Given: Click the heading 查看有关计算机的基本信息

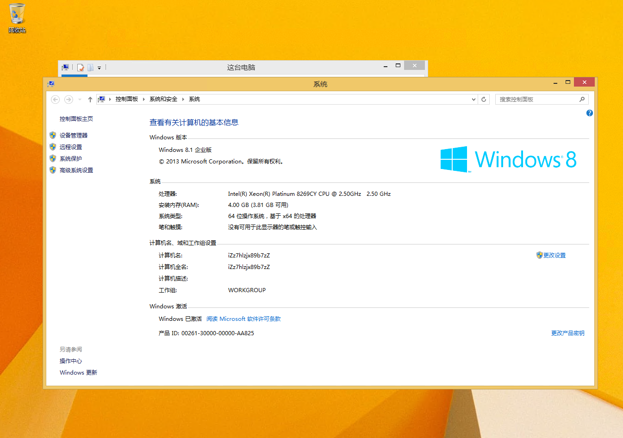Looking at the screenshot, I should (x=194, y=122).
